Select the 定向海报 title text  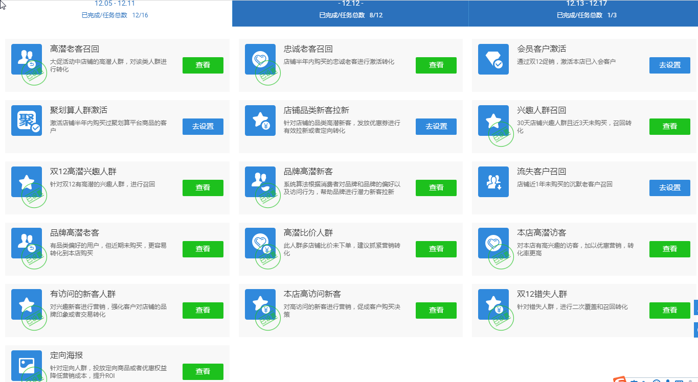(66, 355)
